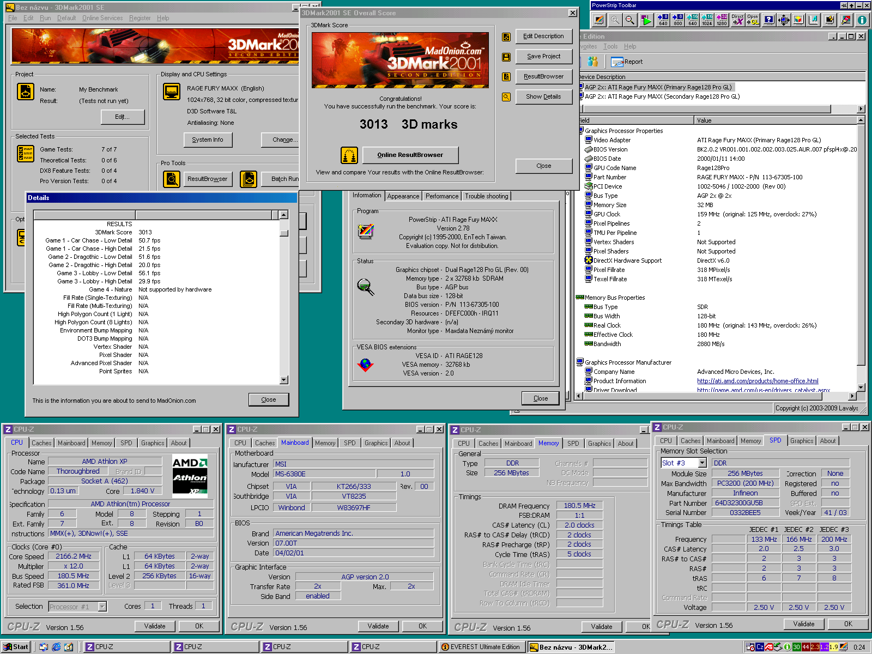Open screen position arrows tool in PowerStrip

[784, 20]
